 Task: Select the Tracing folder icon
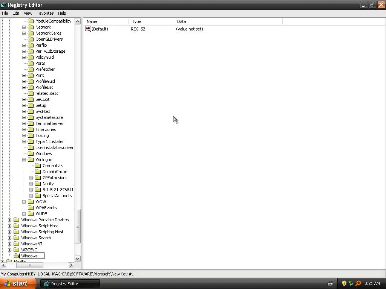click(31, 135)
